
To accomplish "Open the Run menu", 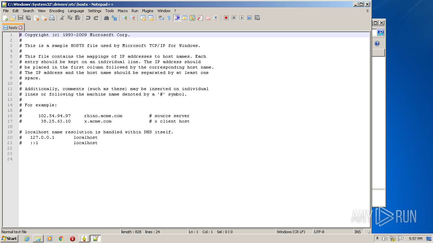I will tap(135, 11).
